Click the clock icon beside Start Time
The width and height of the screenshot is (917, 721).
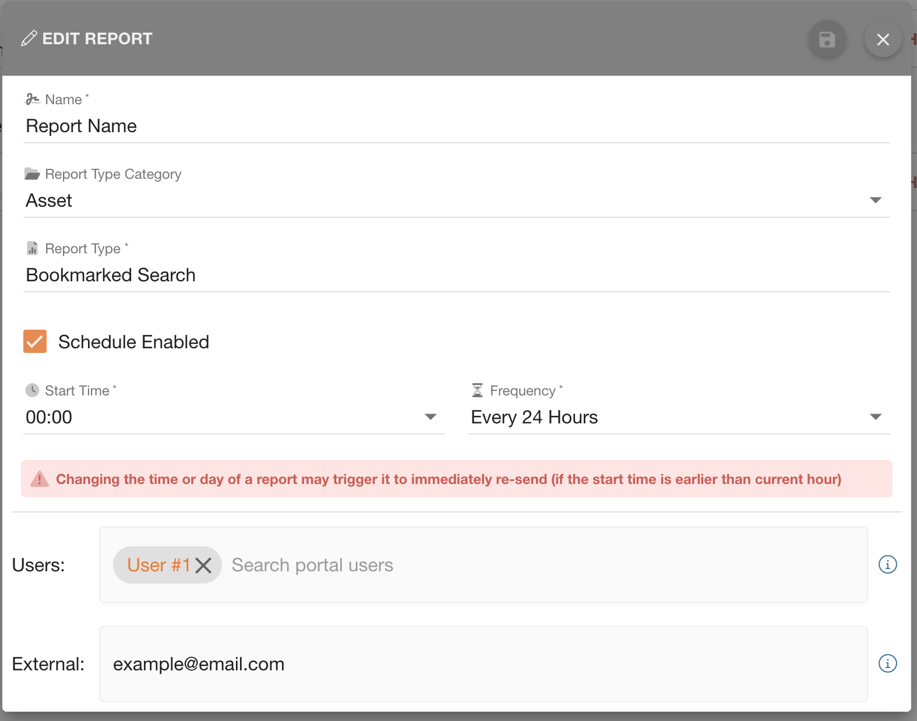click(32, 390)
